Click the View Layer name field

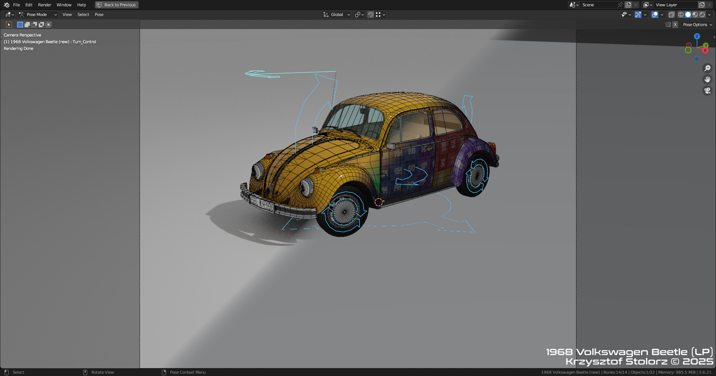[x=675, y=5]
